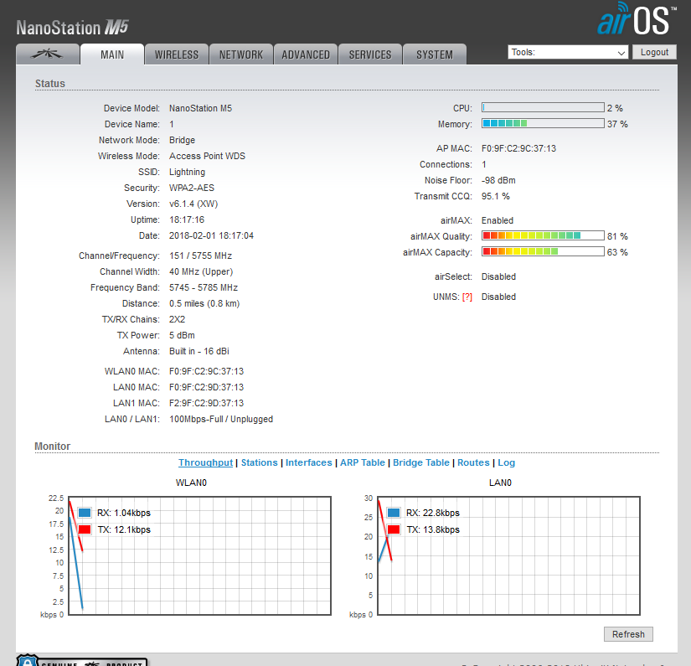Show the Throughput monitor

[x=205, y=462]
